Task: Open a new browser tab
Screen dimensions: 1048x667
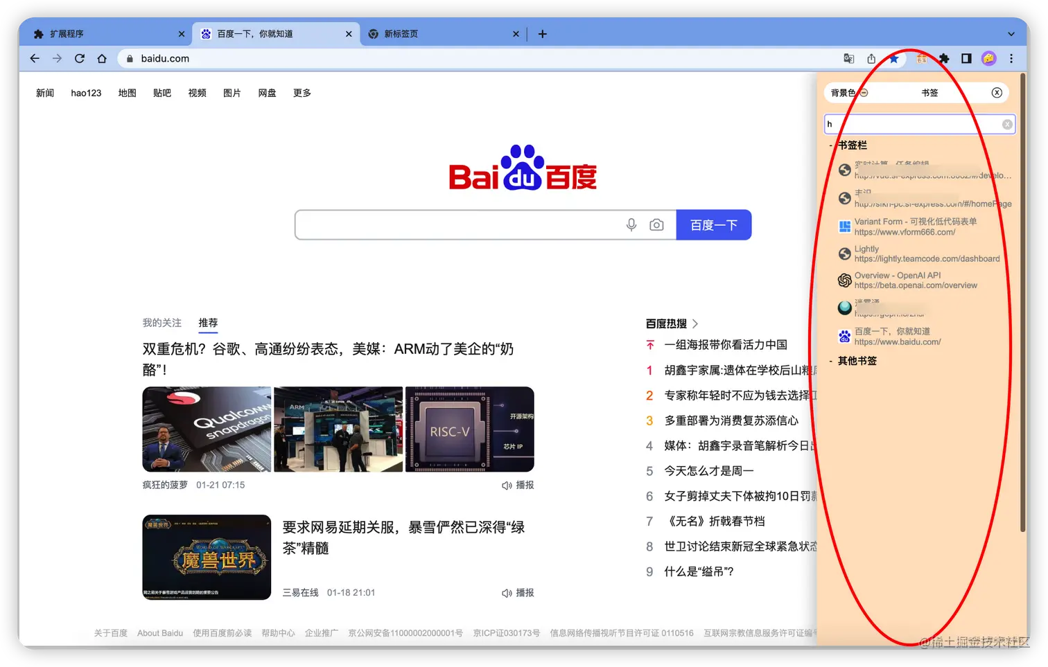Action: click(542, 34)
